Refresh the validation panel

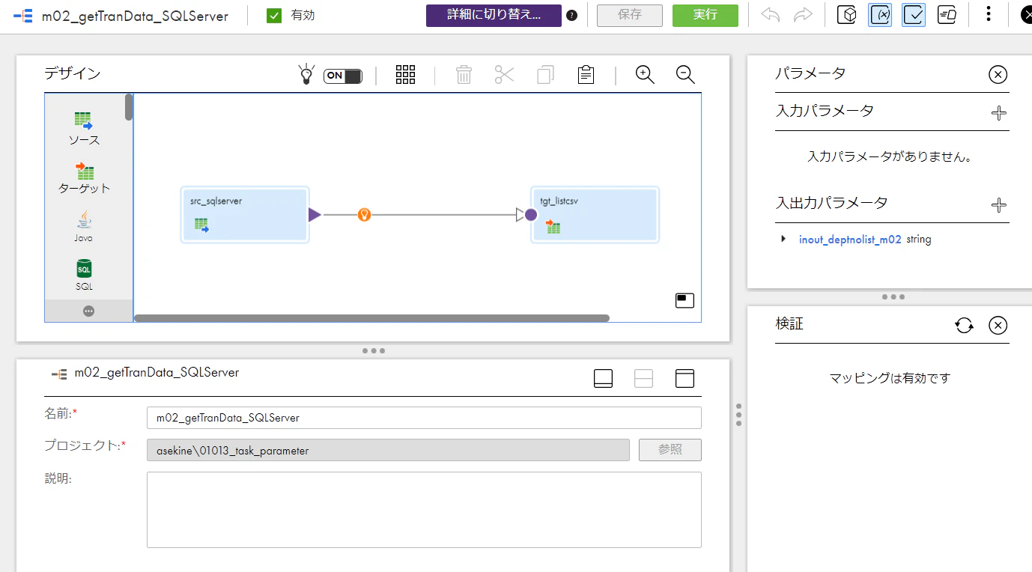pyautogui.click(x=964, y=325)
